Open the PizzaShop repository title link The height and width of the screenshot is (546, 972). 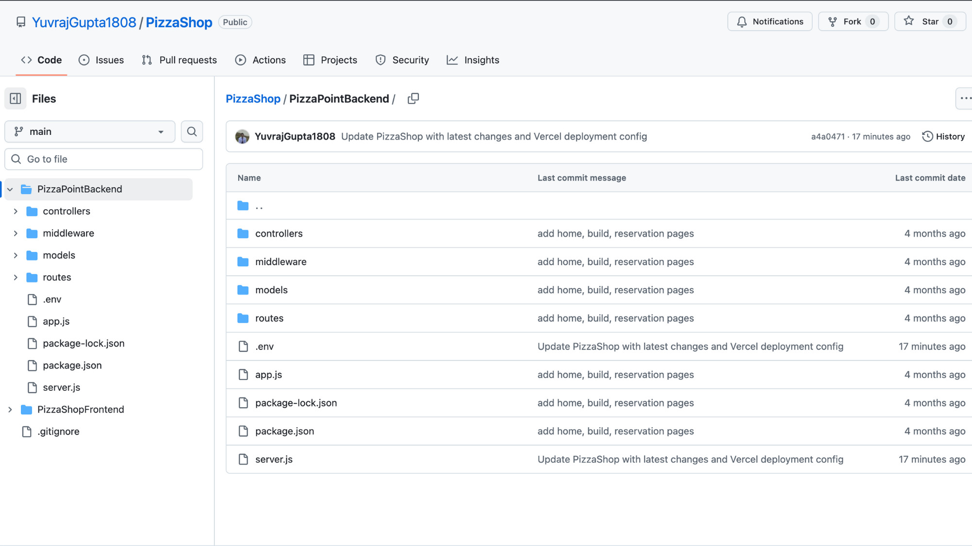coord(179,22)
